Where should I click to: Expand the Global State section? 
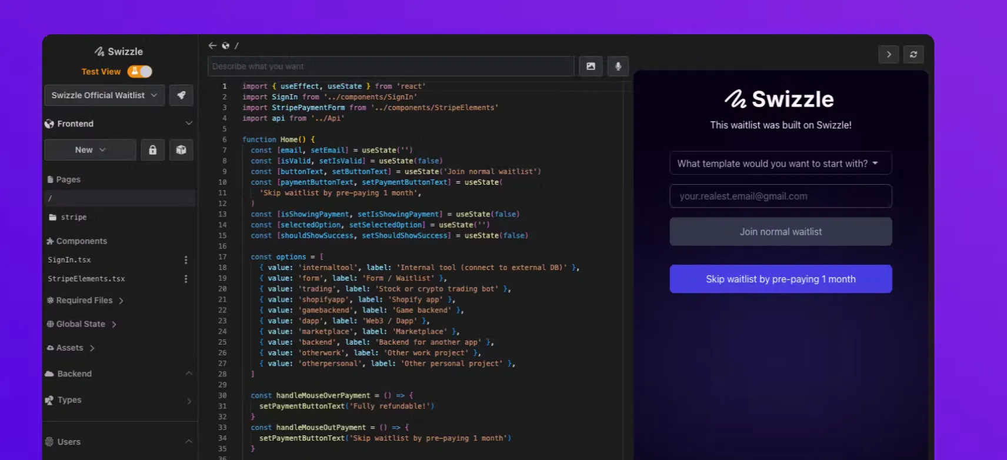click(82, 324)
